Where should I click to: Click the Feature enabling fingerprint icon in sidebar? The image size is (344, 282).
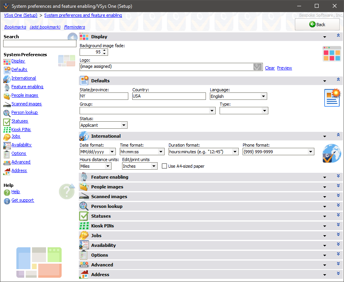(7, 87)
